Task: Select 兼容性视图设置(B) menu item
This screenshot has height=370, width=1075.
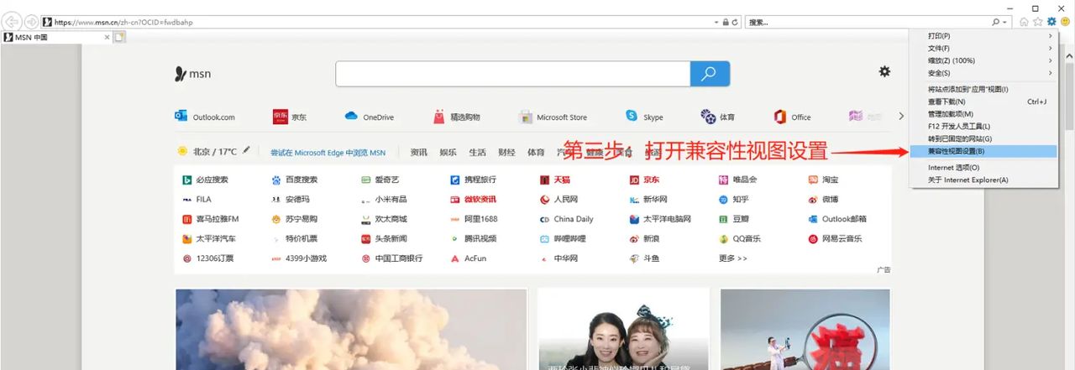Action: 983,151
